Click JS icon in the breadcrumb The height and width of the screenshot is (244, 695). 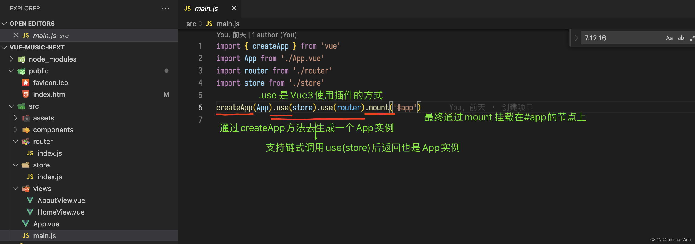pos(209,24)
